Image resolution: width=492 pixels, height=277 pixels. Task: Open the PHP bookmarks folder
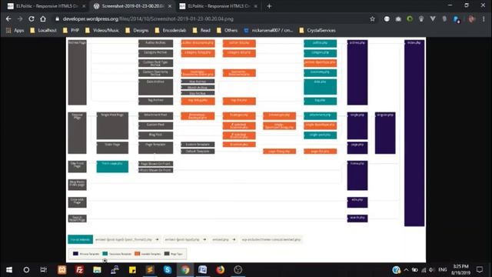click(x=71, y=31)
